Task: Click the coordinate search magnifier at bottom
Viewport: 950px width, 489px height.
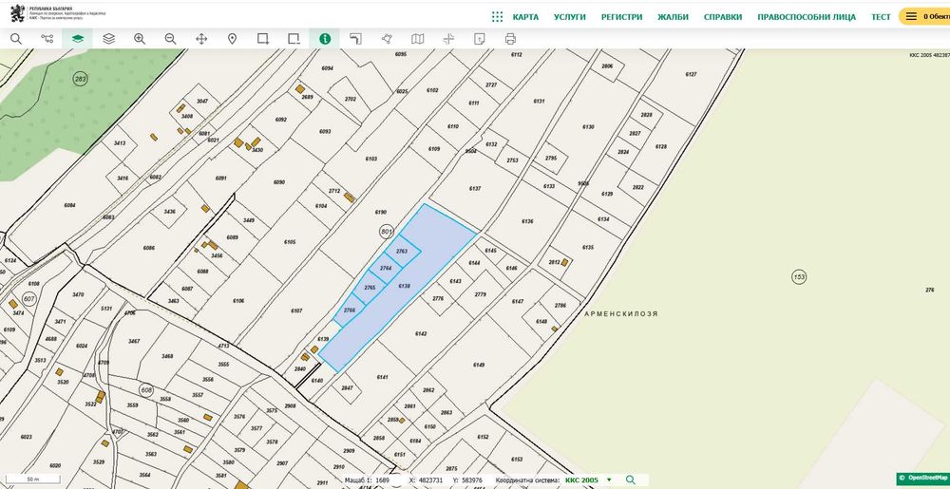Action: pyautogui.click(x=631, y=480)
